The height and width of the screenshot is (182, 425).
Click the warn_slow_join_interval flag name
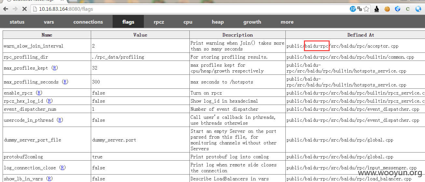[34, 46]
